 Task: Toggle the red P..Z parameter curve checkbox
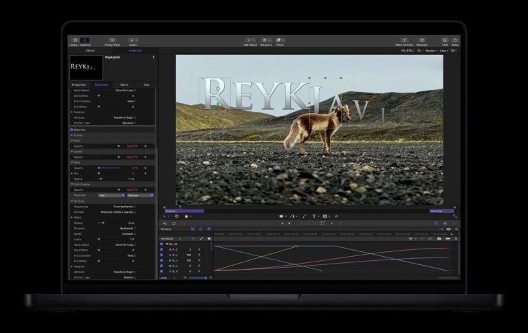pyautogui.click(x=162, y=250)
